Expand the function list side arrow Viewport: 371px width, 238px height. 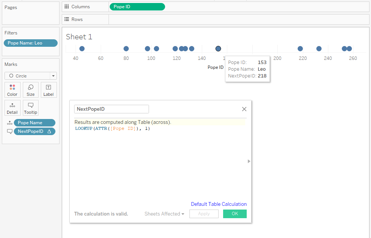point(249,161)
